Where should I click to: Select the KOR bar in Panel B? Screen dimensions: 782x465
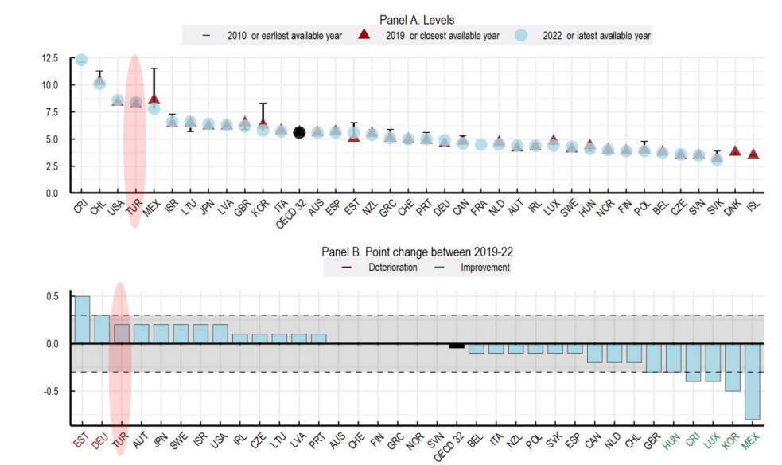coord(732,367)
